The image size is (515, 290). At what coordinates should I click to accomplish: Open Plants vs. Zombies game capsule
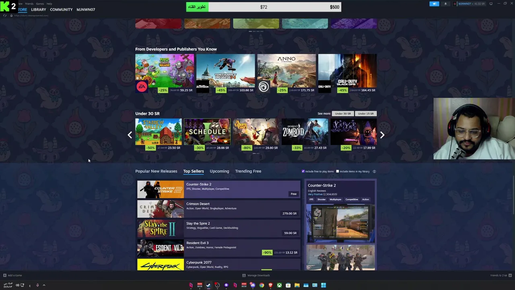pos(165,73)
